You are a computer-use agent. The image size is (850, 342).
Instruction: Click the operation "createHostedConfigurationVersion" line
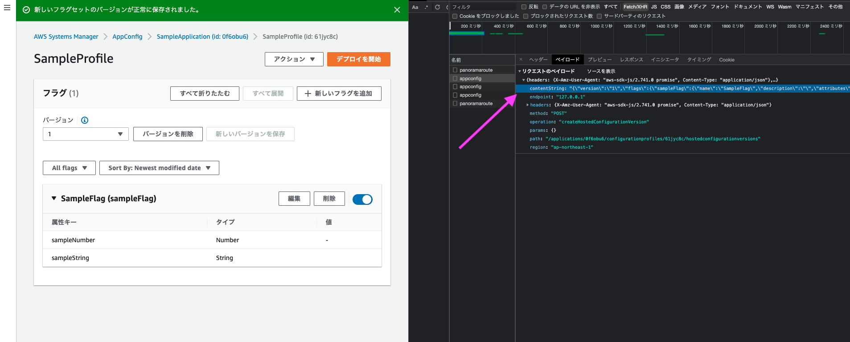click(589, 122)
